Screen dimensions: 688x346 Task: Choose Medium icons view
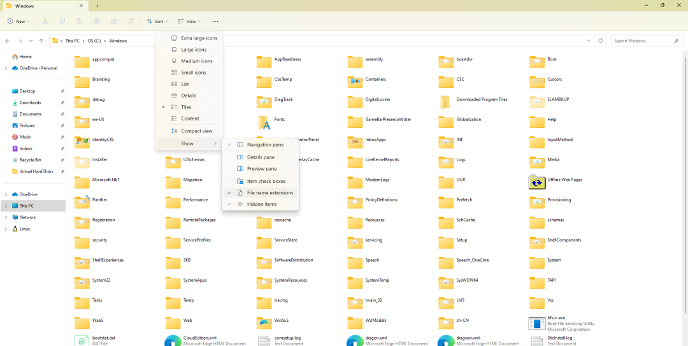pos(190,61)
